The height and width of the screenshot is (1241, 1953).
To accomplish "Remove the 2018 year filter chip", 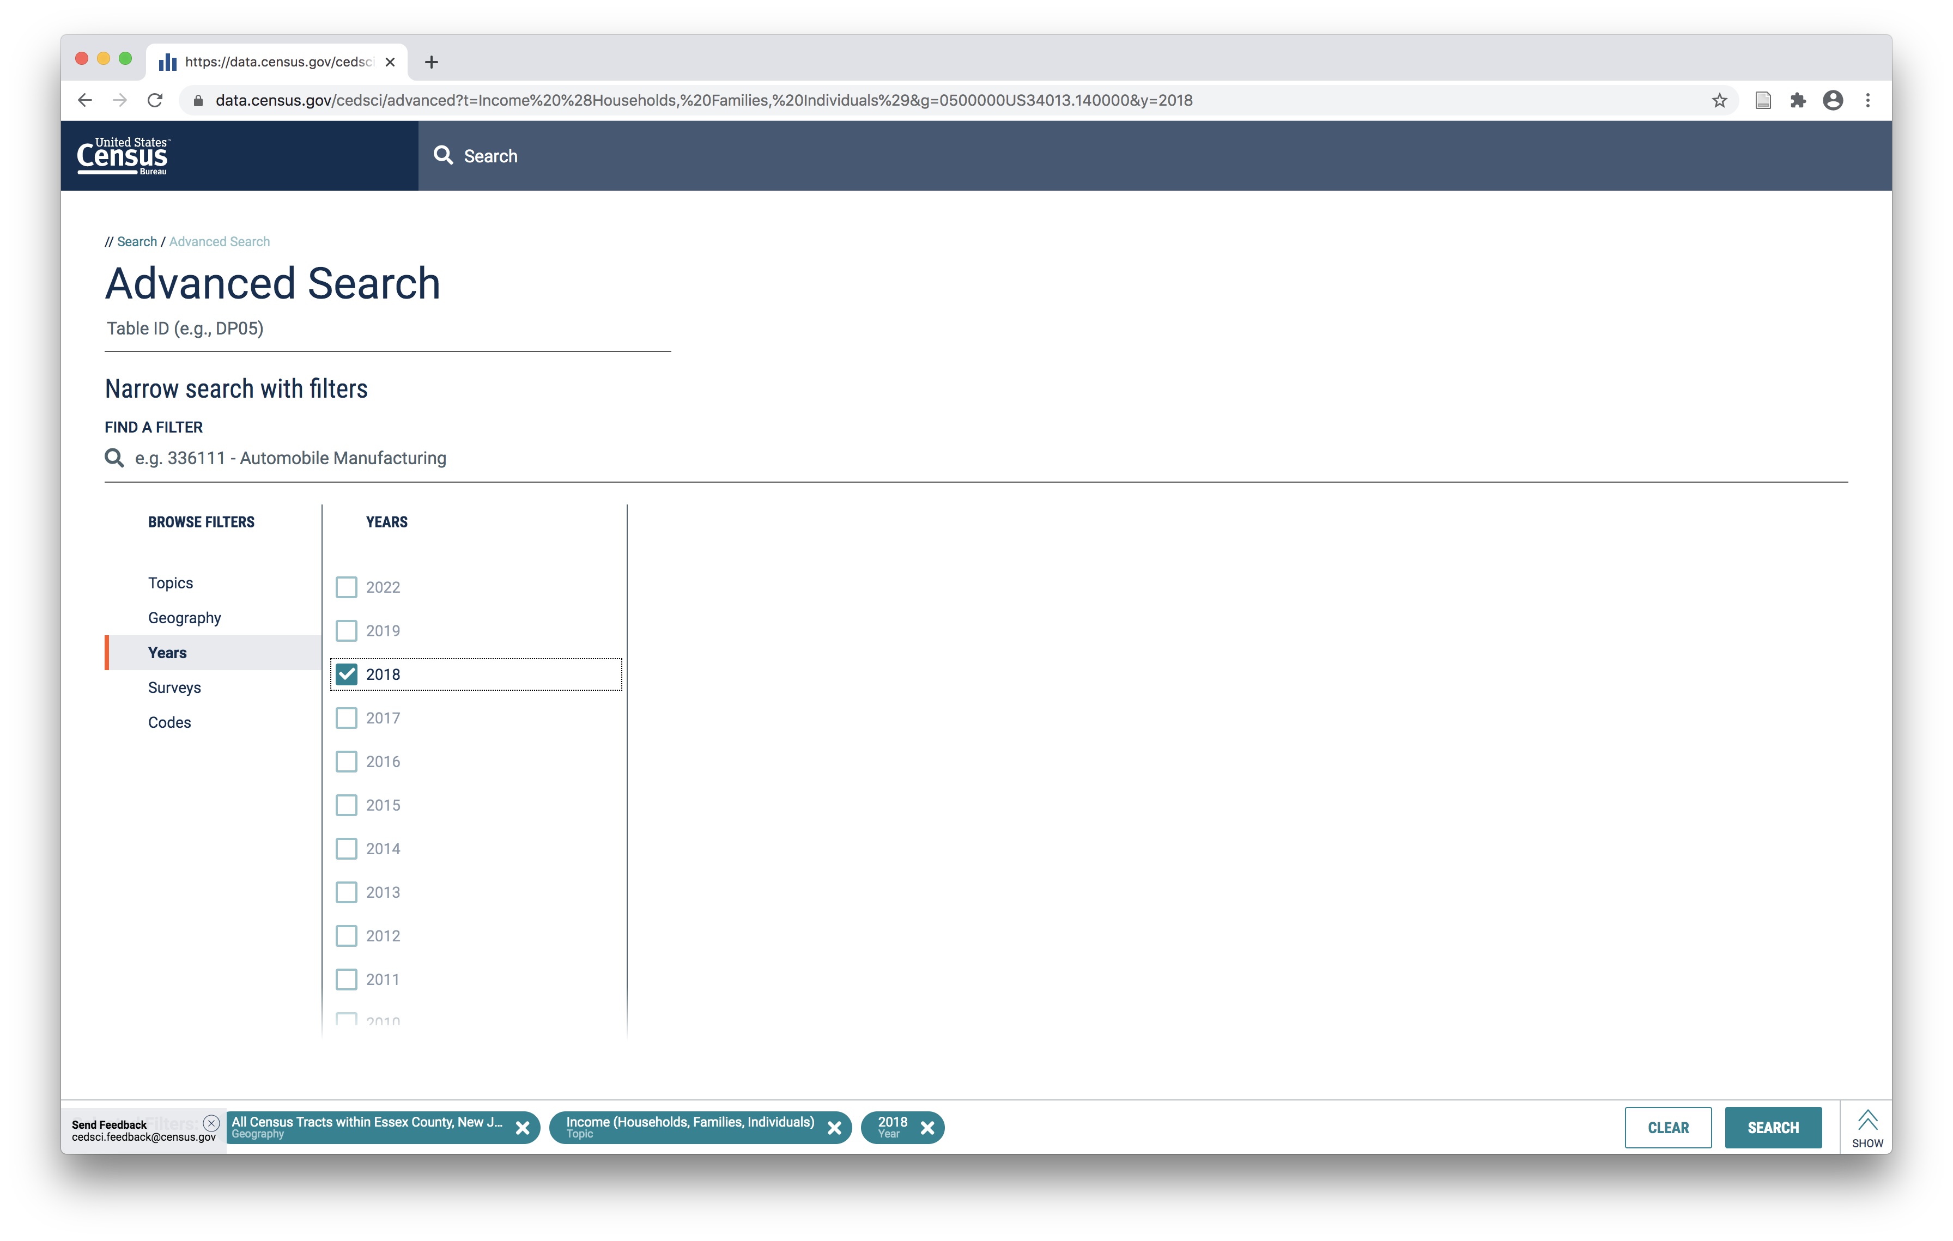I will 927,1128.
